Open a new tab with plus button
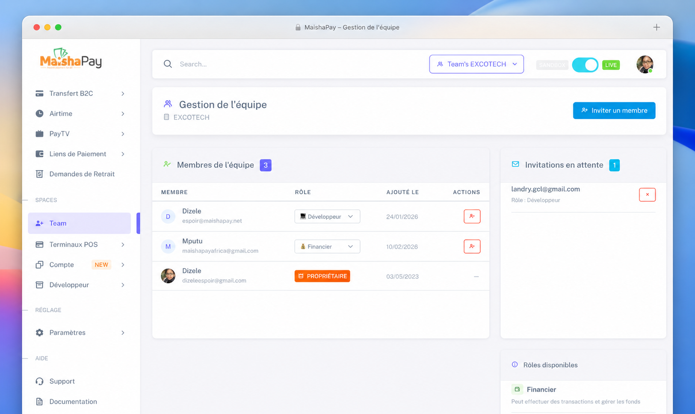This screenshot has width=695, height=414. pos(657,27)
